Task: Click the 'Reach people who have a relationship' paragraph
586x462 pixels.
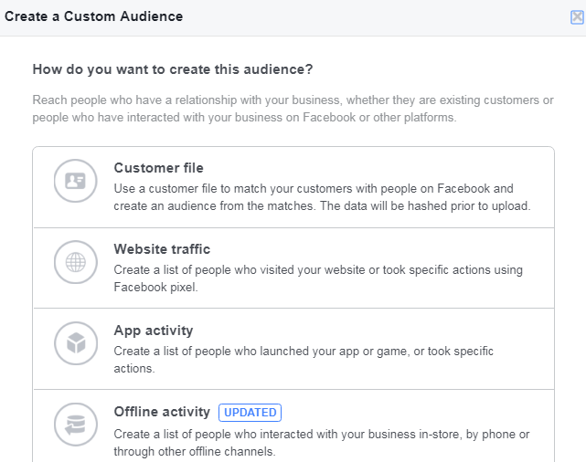Action: (x=293, y=109)
